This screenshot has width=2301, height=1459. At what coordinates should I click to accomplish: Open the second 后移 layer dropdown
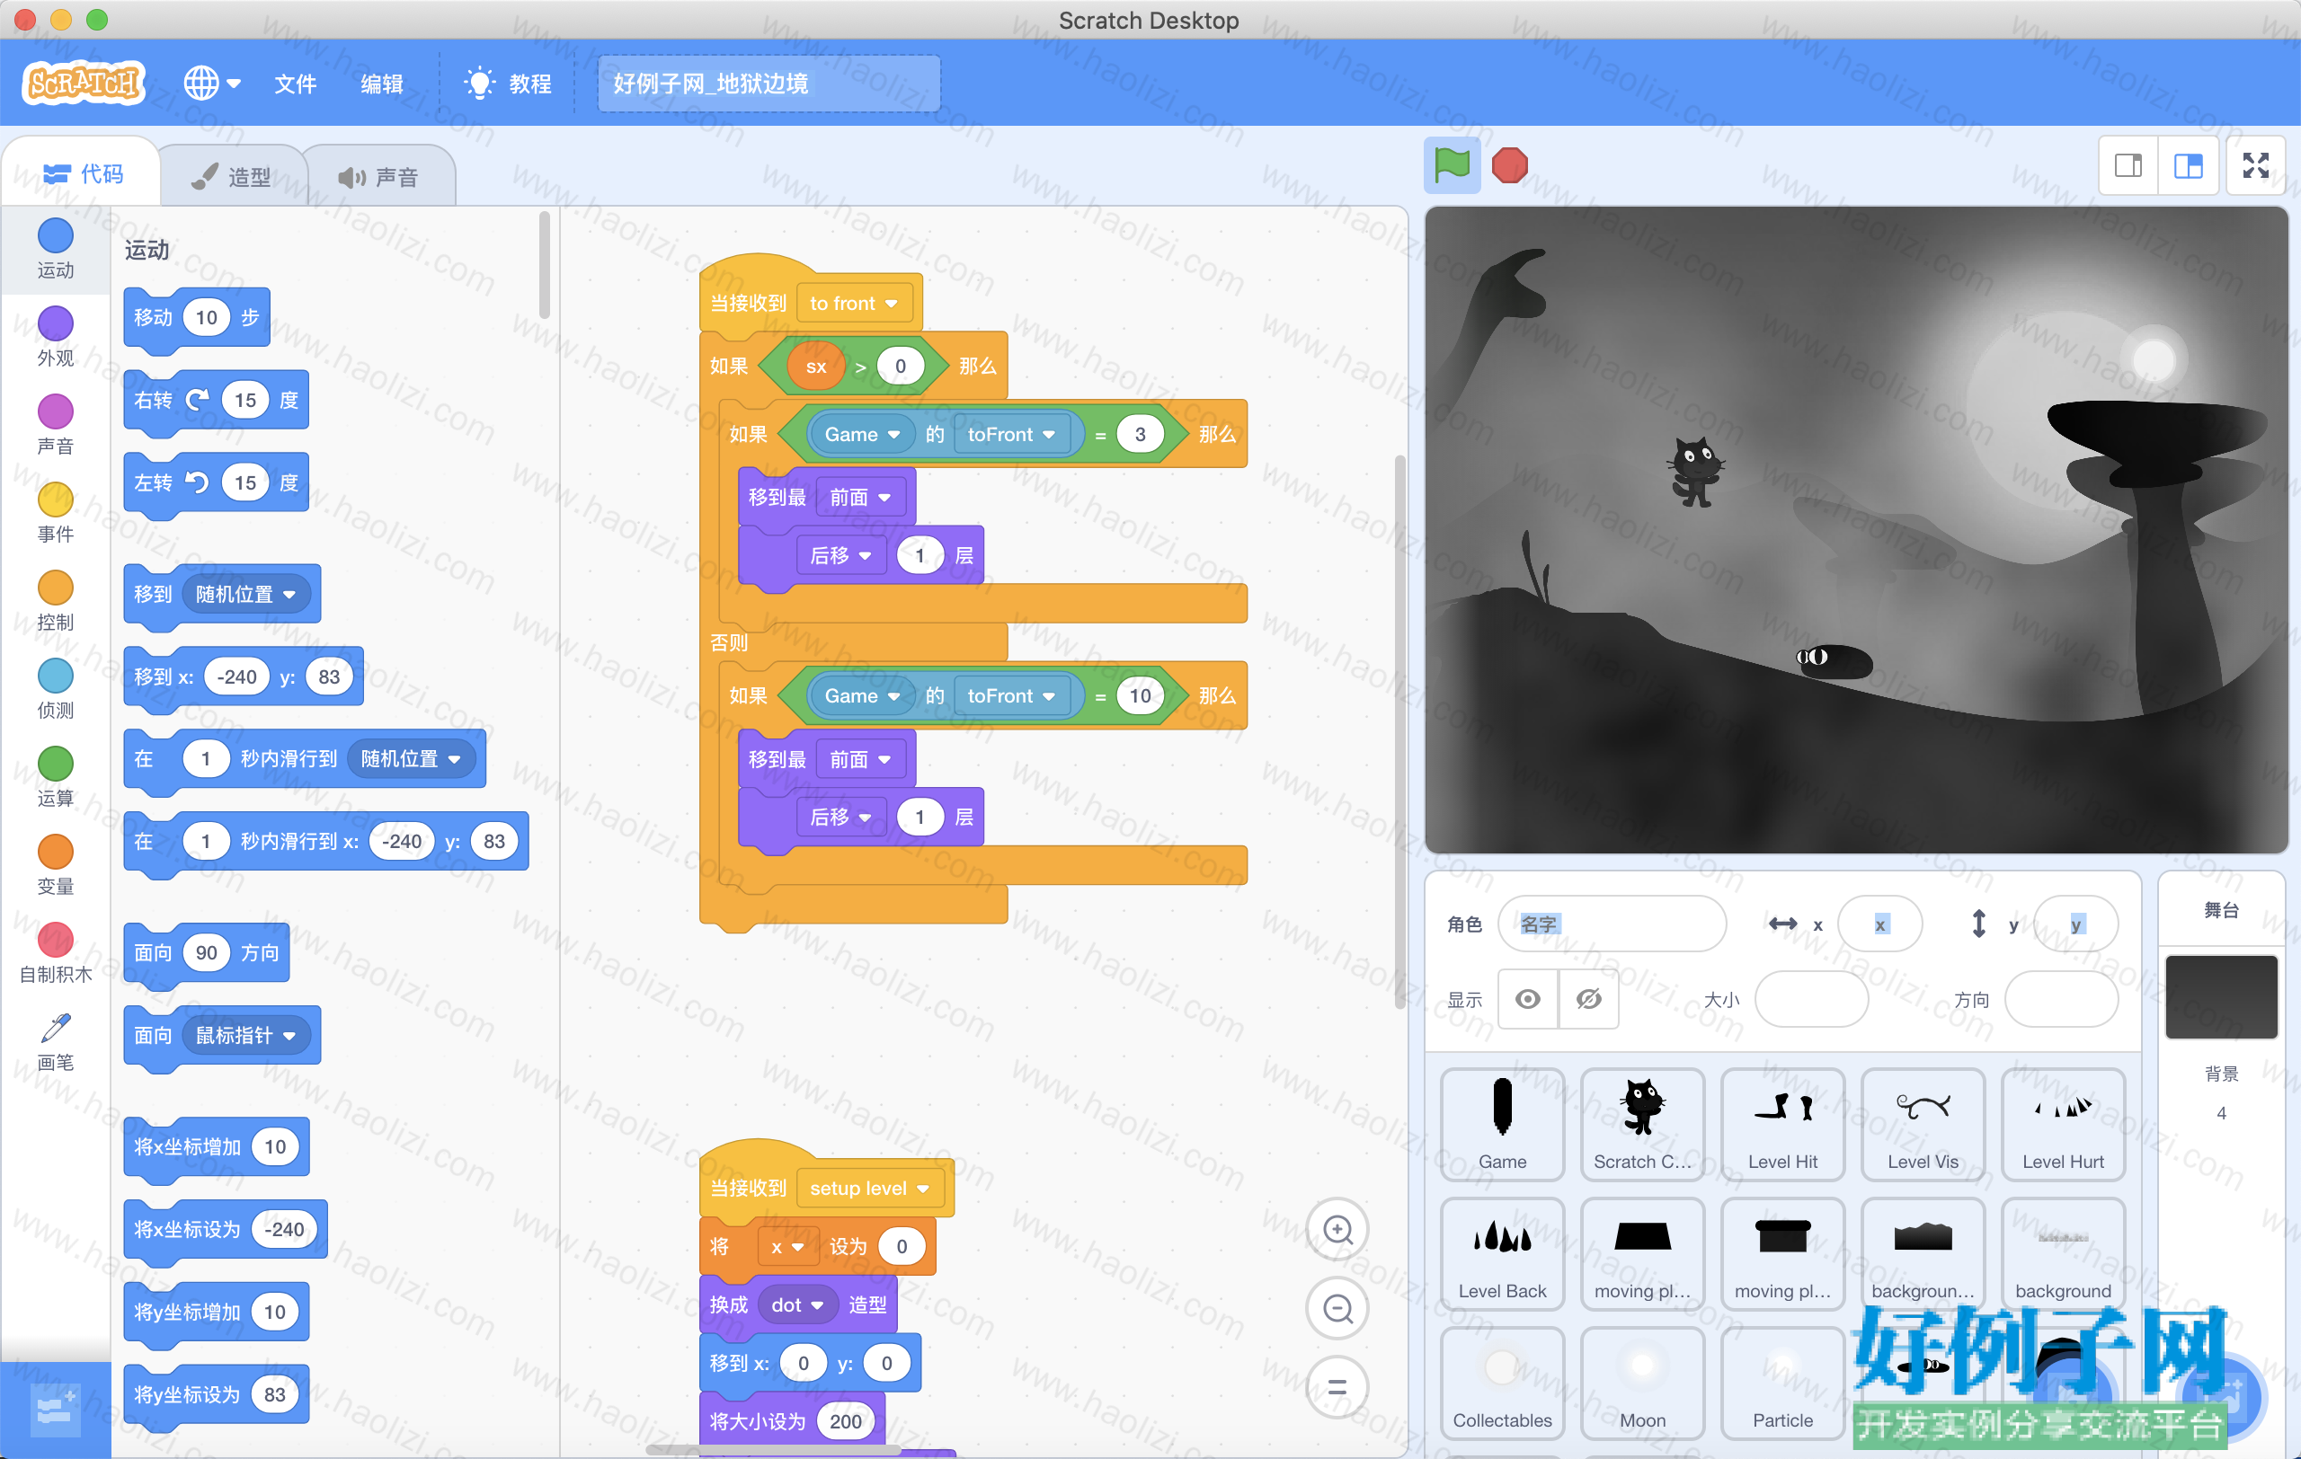click(x=841, y=818)
